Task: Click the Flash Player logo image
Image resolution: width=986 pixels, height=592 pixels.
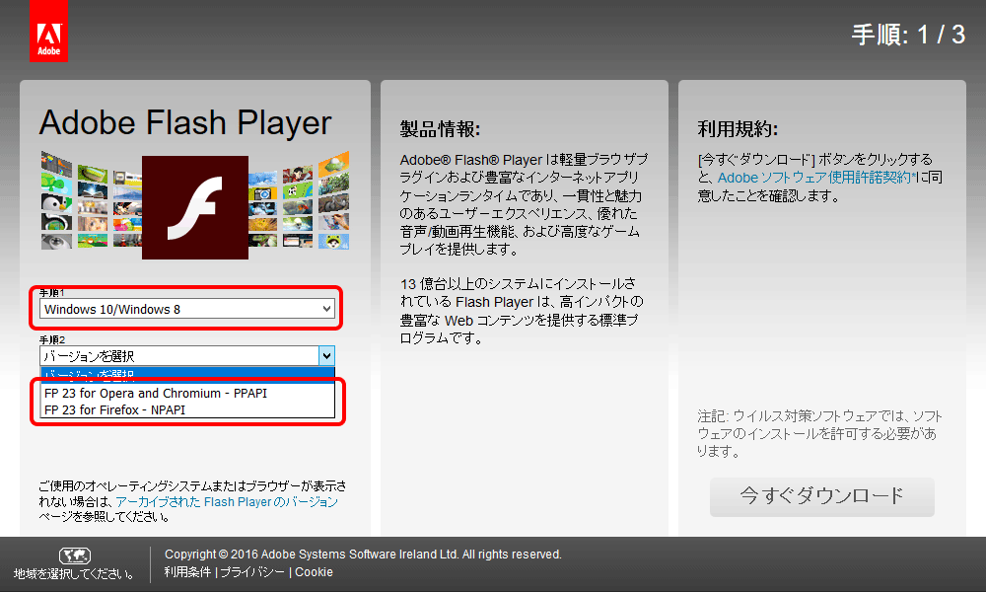Action: 195,207
